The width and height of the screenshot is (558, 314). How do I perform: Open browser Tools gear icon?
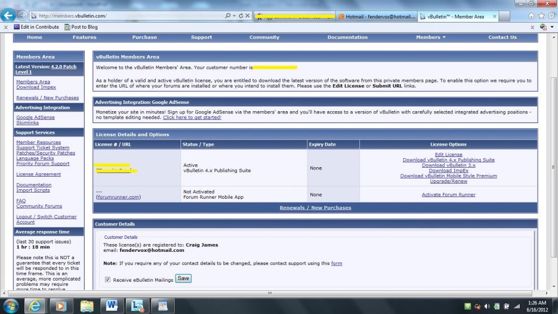551,16
